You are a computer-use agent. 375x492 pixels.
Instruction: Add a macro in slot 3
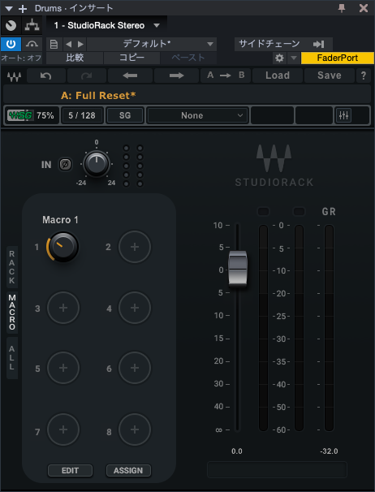[x=63, y=308]
